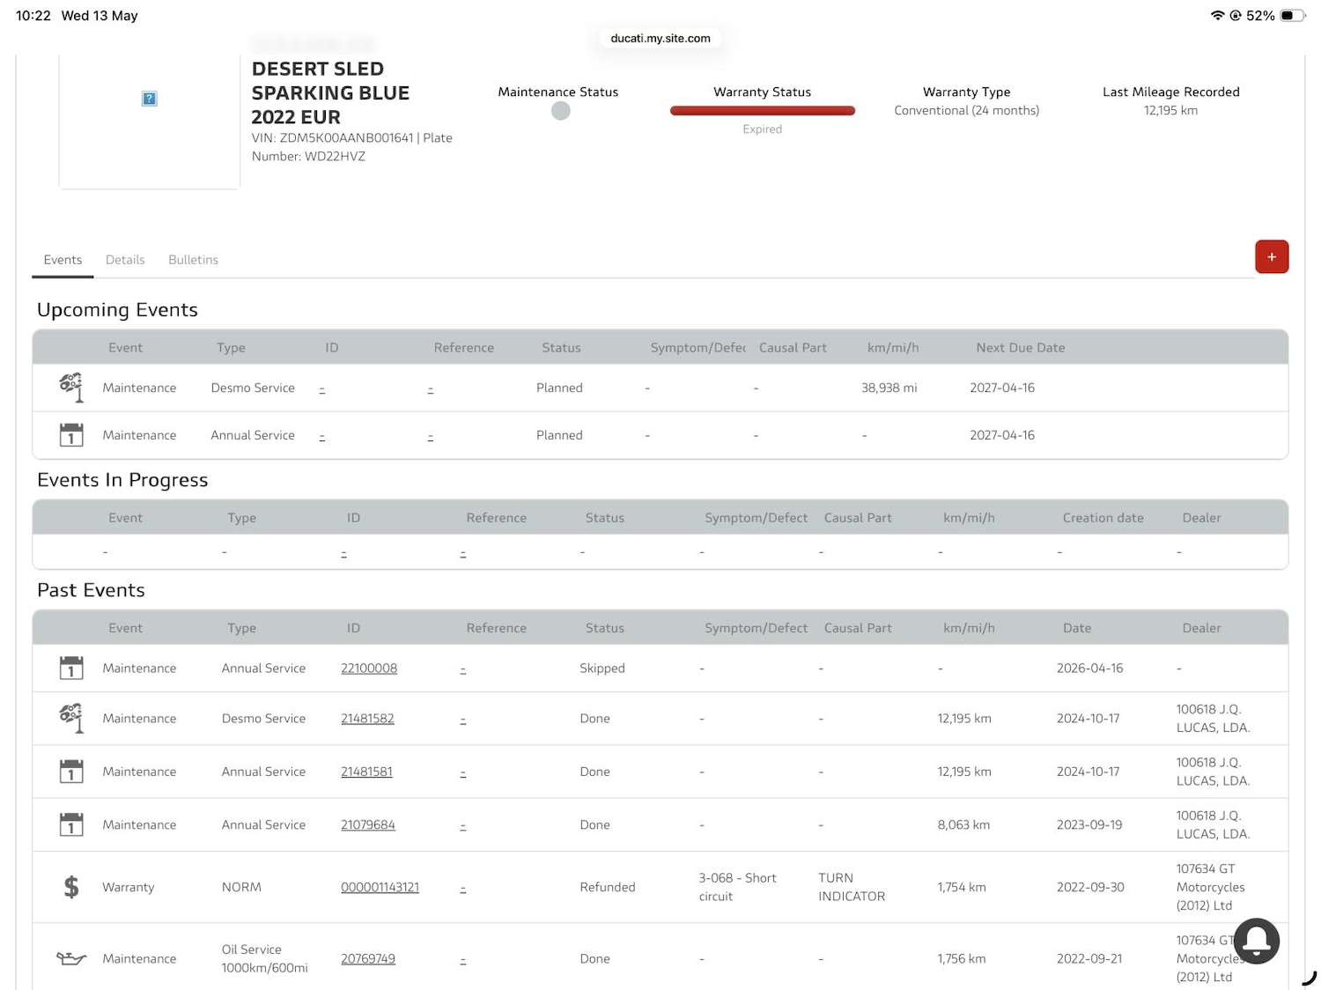Click the Next Due Date column header
Viewport: 1321px width, 990px height.
pyautogui.click(x=1020, y=348)
